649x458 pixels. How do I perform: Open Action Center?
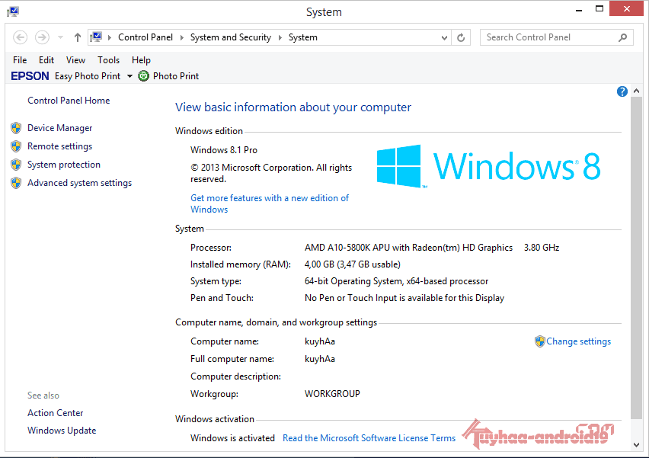[x=56, y=413]
